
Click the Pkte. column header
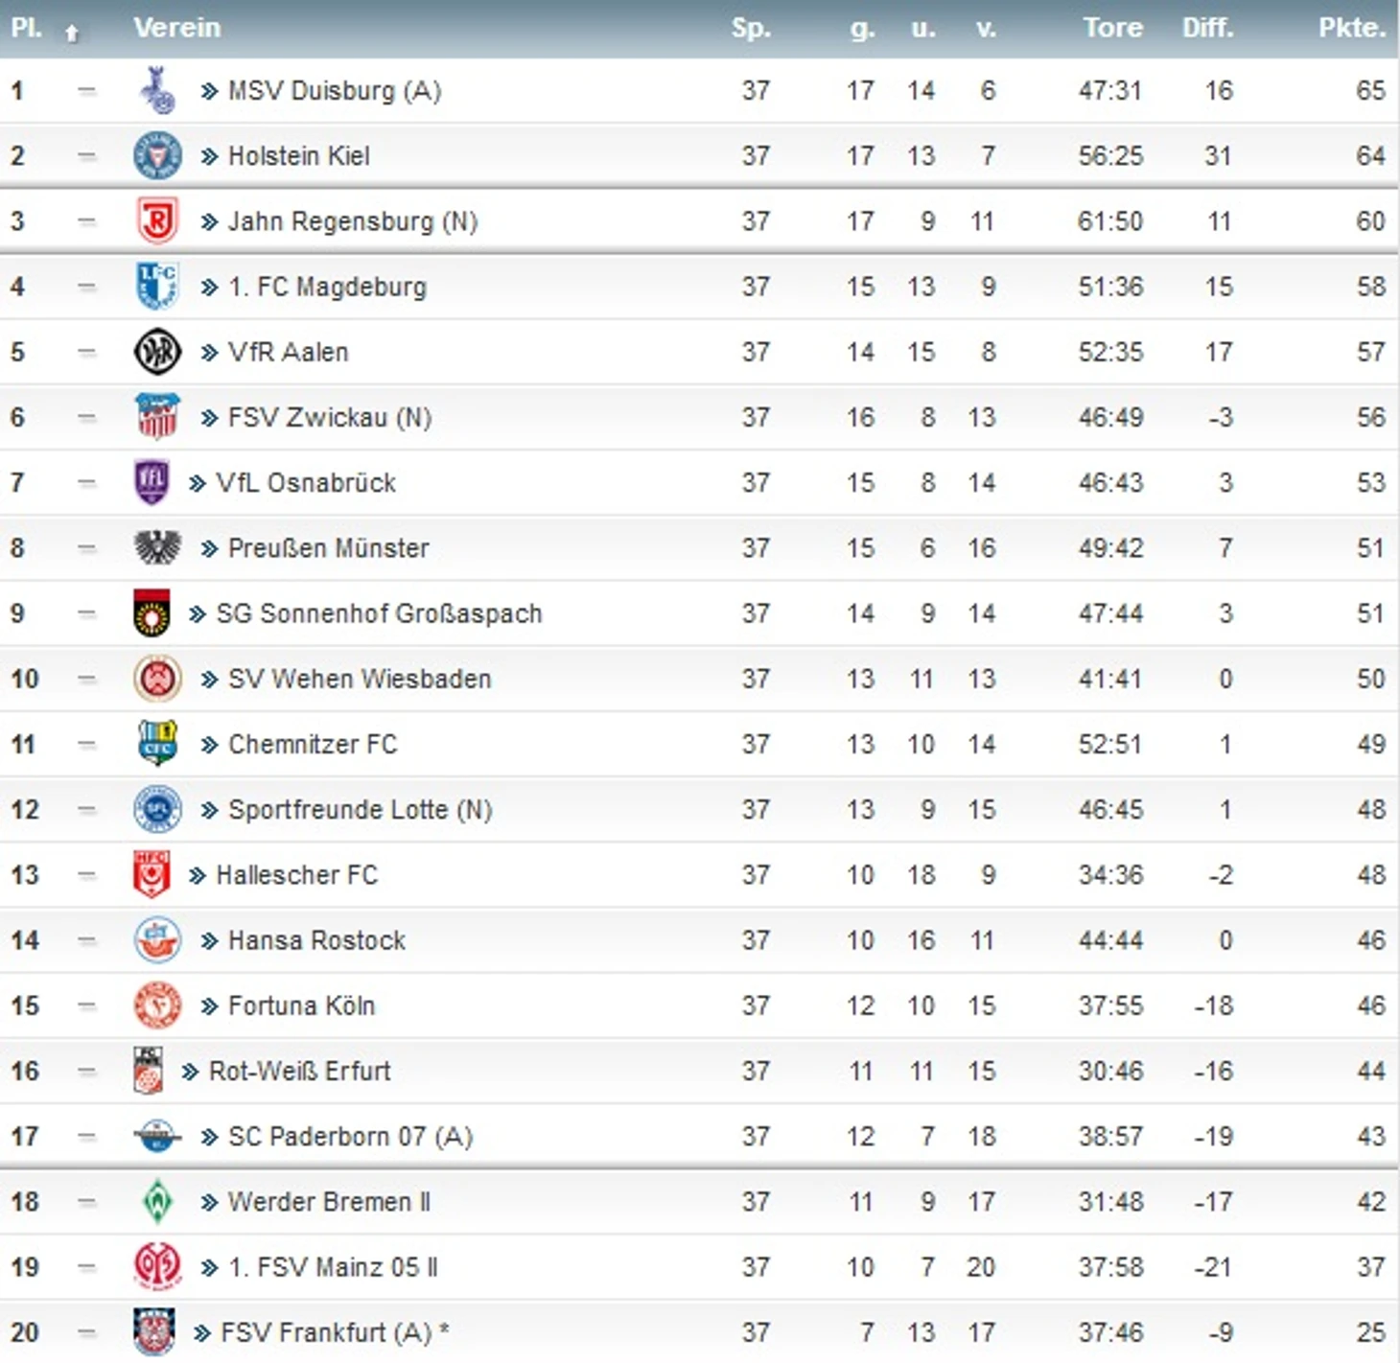(1351, 28)
